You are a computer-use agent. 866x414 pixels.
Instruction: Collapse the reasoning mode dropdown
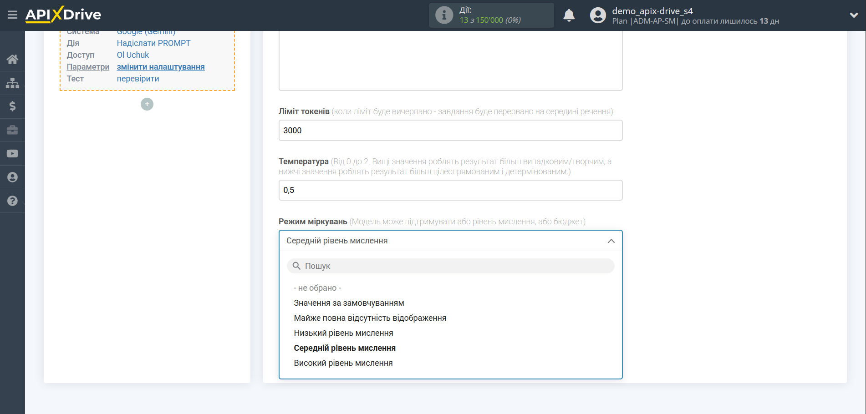(611, 241)
